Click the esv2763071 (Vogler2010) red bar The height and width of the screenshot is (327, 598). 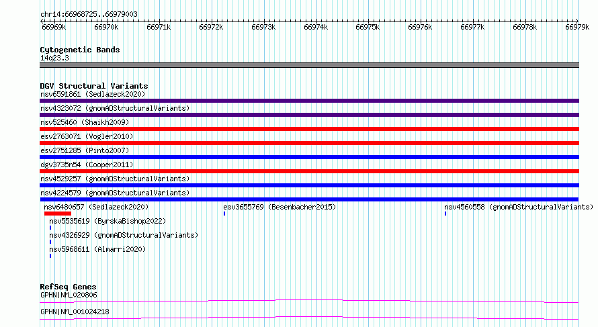pyautogui.click(x=309, y=143)
